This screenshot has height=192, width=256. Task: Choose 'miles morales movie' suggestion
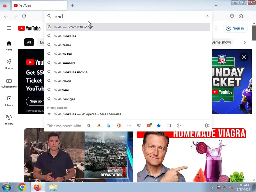(128, 72)
